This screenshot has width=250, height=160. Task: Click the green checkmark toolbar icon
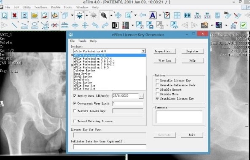[243, 25]
